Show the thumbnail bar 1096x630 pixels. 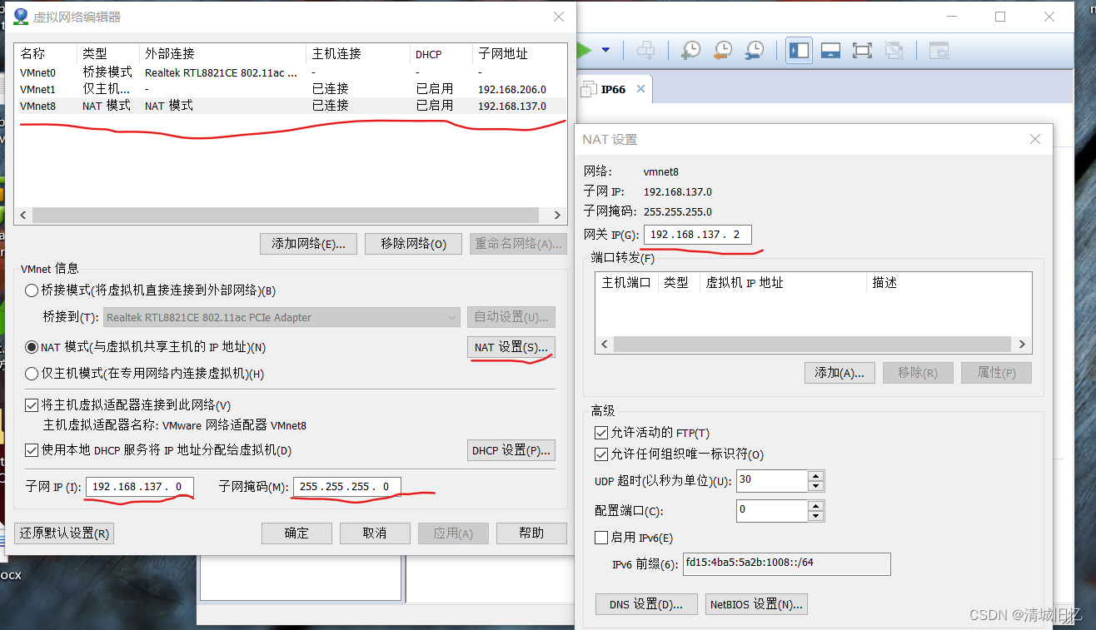tap(830, 50)
